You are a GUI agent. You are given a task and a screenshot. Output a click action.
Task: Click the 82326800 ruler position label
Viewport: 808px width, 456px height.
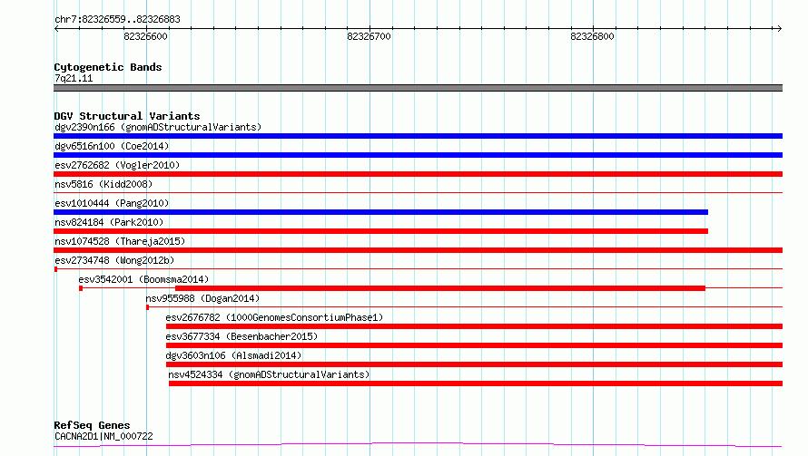pos(592,36)
